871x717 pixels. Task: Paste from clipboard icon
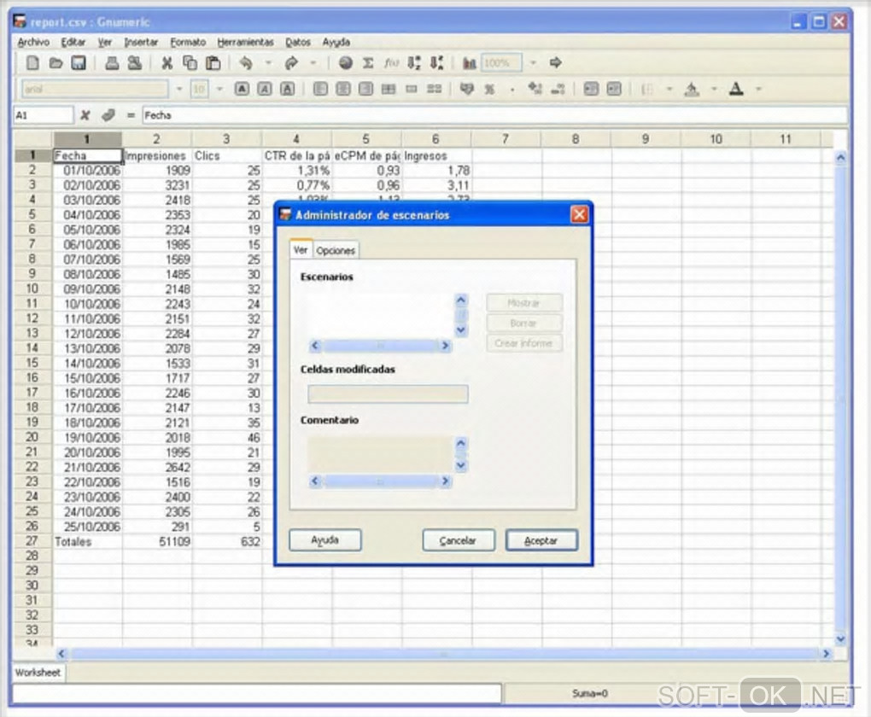coord(213,63)
